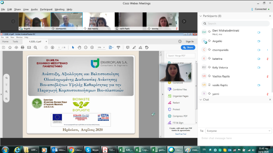The image size is (273, 153).
Task: Click the Print icon in Acrobat toolbar
Action: (22, 47)
